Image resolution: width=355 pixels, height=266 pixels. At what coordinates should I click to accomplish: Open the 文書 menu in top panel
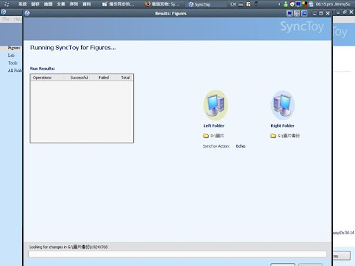tap(61, 4)
